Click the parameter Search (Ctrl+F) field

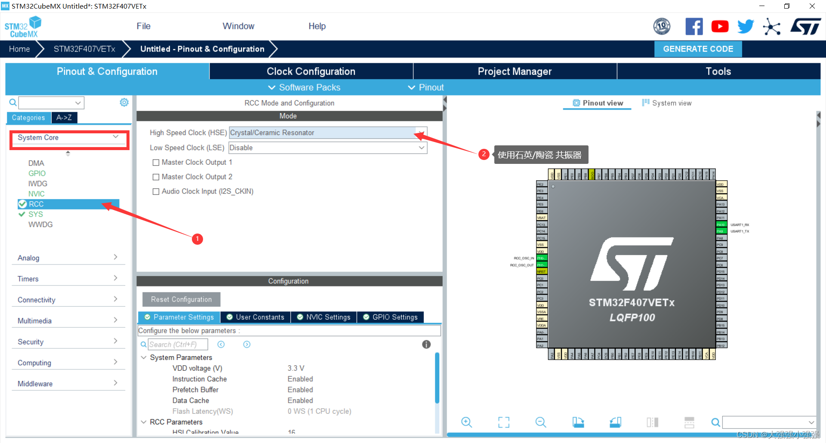point(178,345)
